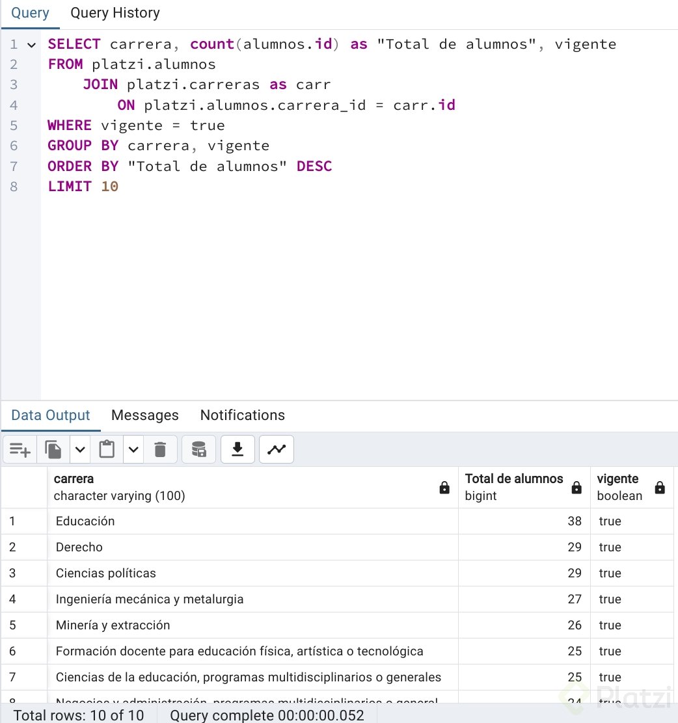
Task: Click the Add row icon
Action: tap(20, 449)
